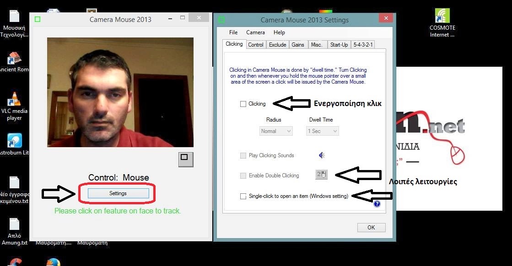This screenshot has width=512, height=266.
Task: Open the Radius dropdown showing Normal
Action: point(276,131)
